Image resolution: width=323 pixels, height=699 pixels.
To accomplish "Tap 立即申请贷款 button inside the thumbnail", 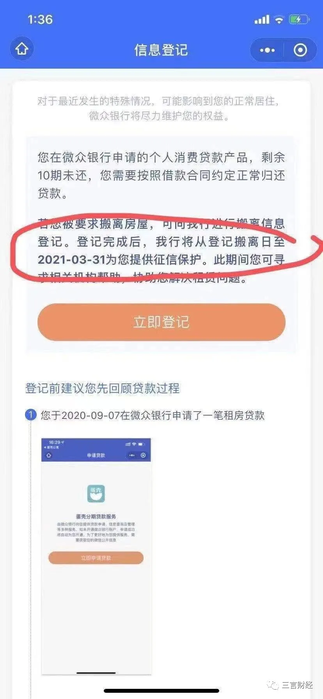I will pos(96,558).
